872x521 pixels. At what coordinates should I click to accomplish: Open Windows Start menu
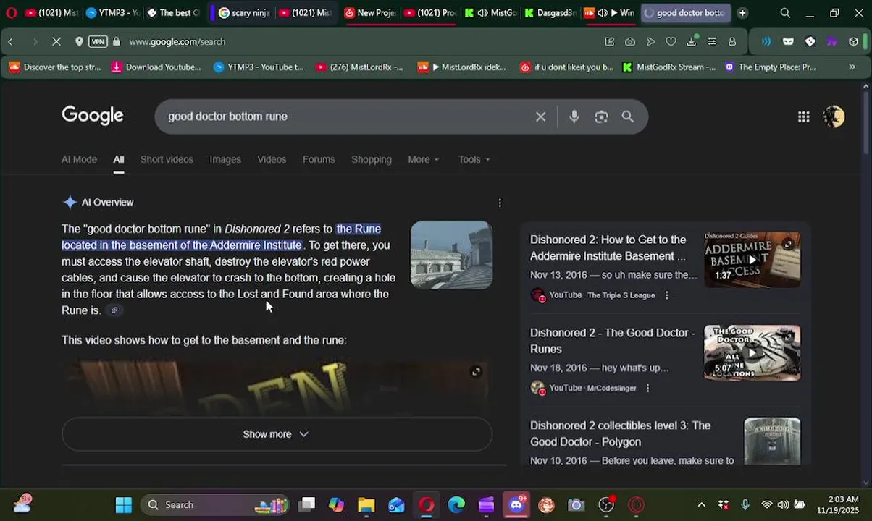point(124,504)
